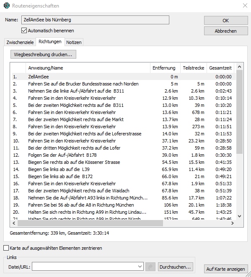Click Wegbeschreibung drucken button
Image resolution: width=251 pixels, height=277 pixels.
(43, 54)
